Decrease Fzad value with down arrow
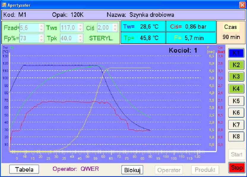The height and width of the screenshot is (177, 247). (42, 30)
